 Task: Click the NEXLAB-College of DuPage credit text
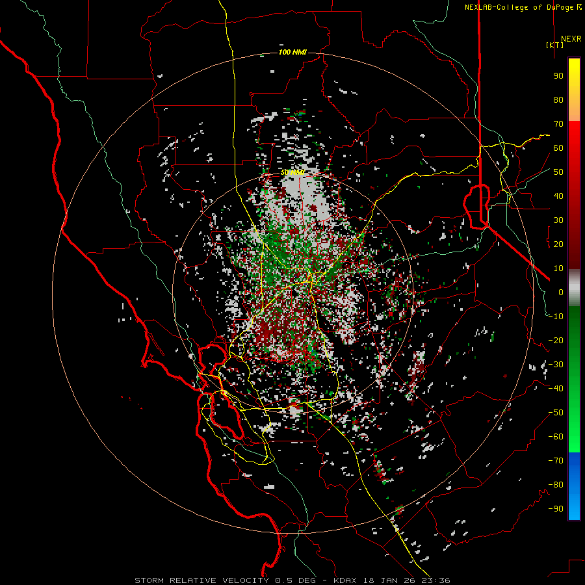[523, 7]
